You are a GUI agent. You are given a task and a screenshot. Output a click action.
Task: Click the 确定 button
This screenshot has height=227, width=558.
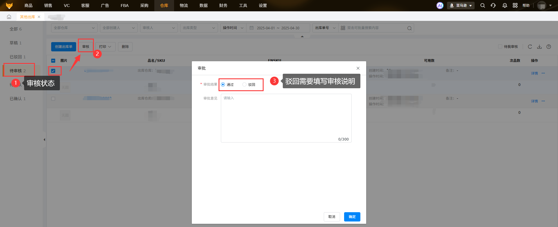[x=352, y=217]
